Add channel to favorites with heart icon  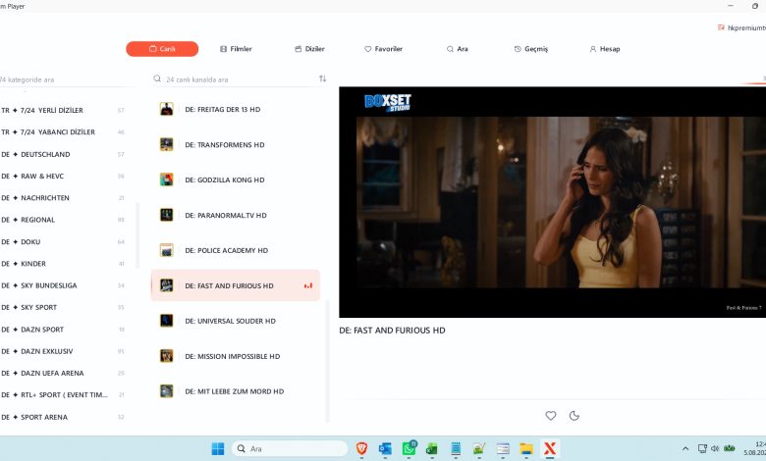click(x=551, y=416)
